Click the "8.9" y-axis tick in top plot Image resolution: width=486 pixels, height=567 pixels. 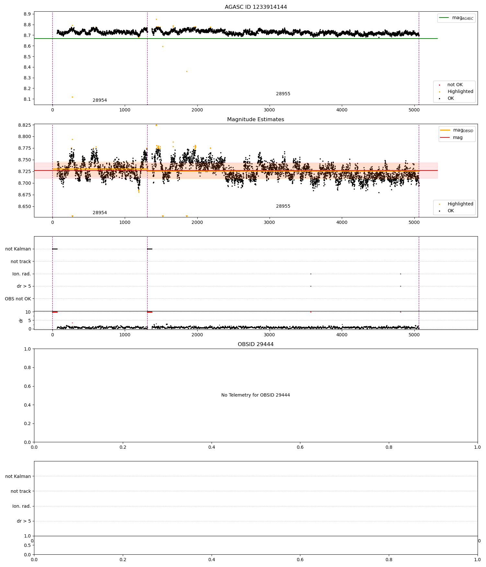(27, 14)
